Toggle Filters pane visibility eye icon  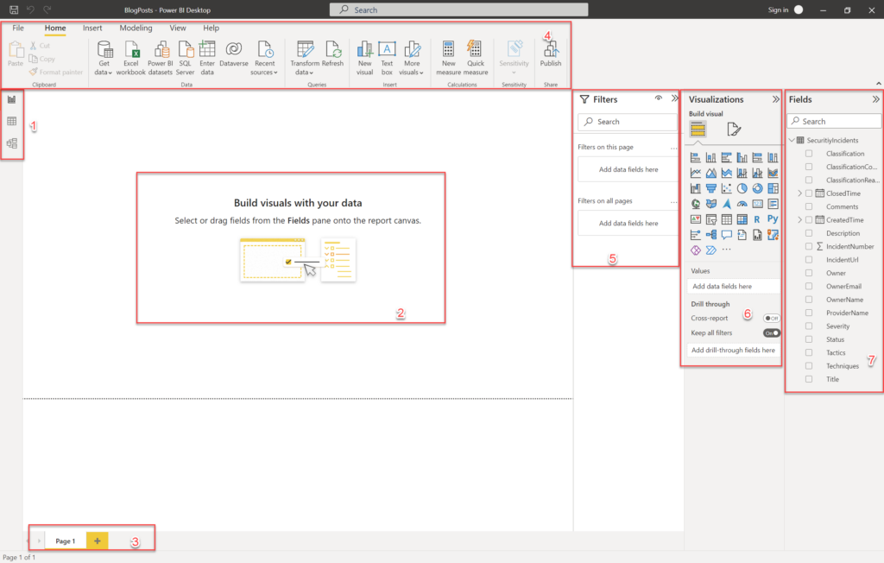[x=659, y=98]
